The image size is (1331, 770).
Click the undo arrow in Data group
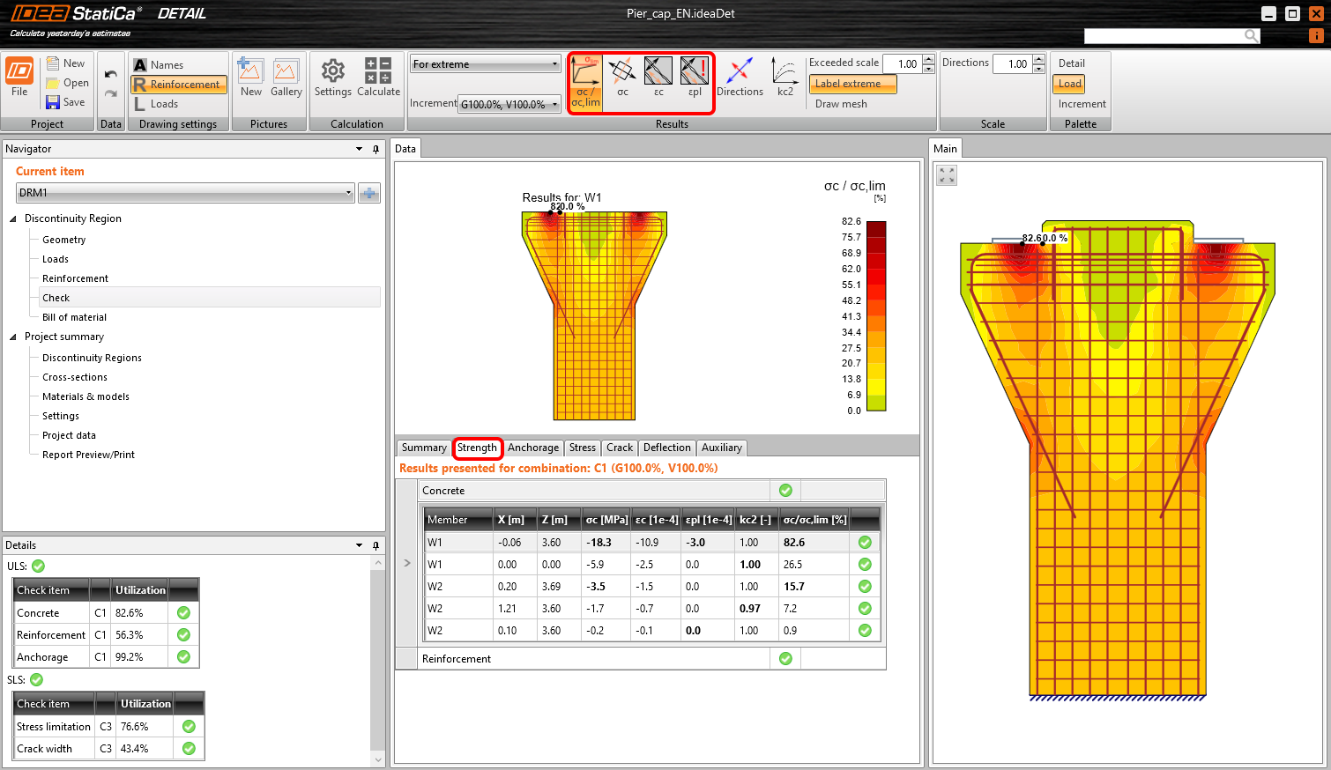pyautogui.click(x=110, y=75)
